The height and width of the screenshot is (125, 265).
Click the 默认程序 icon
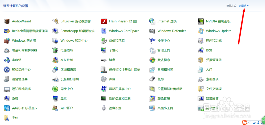152,60
